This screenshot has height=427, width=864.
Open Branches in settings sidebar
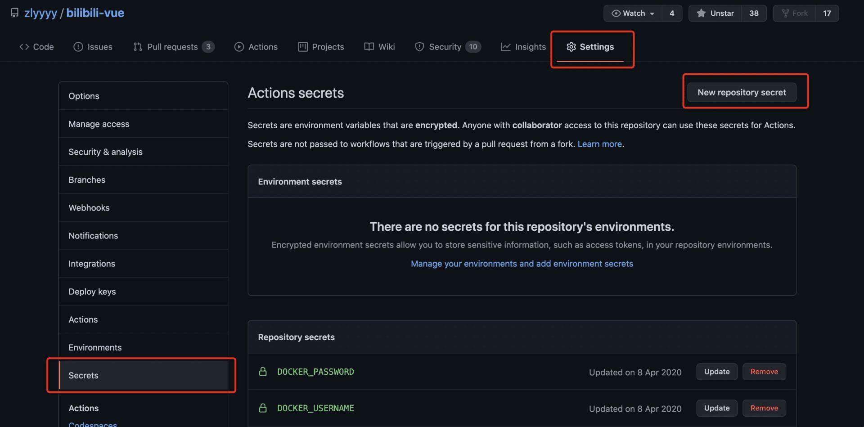[x=143, y=180]
